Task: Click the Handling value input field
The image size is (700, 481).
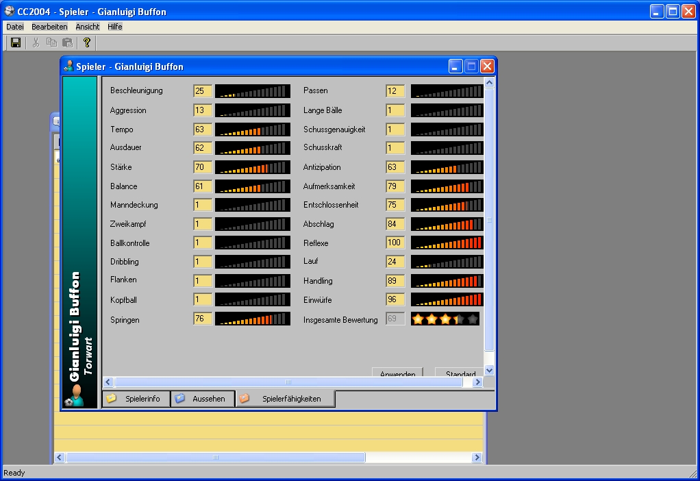Action: pos(395,281)
